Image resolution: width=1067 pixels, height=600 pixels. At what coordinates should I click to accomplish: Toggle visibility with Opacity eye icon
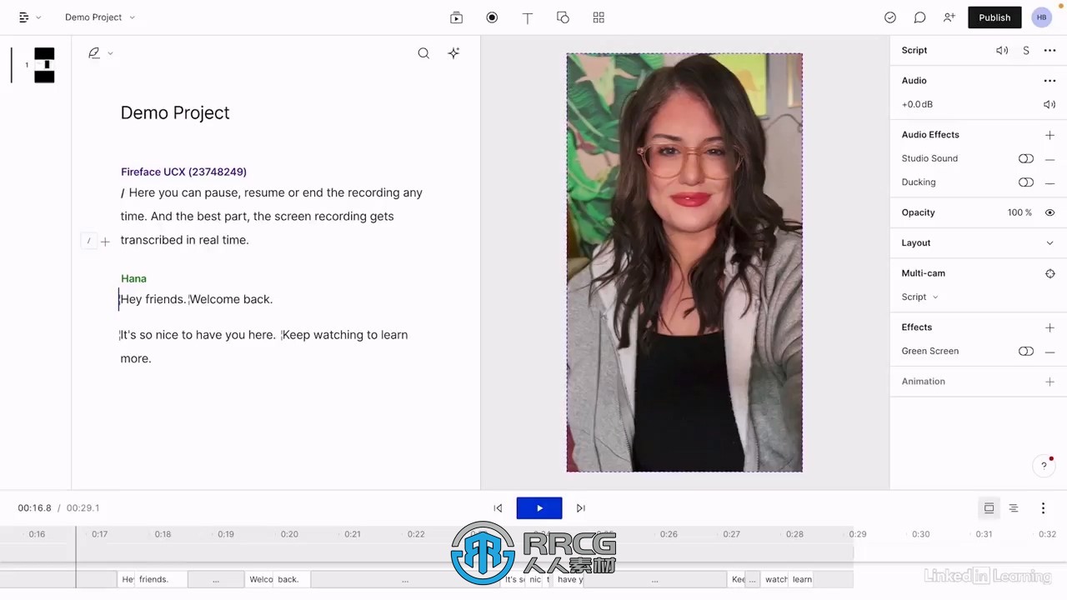(x=1049, y=212)
